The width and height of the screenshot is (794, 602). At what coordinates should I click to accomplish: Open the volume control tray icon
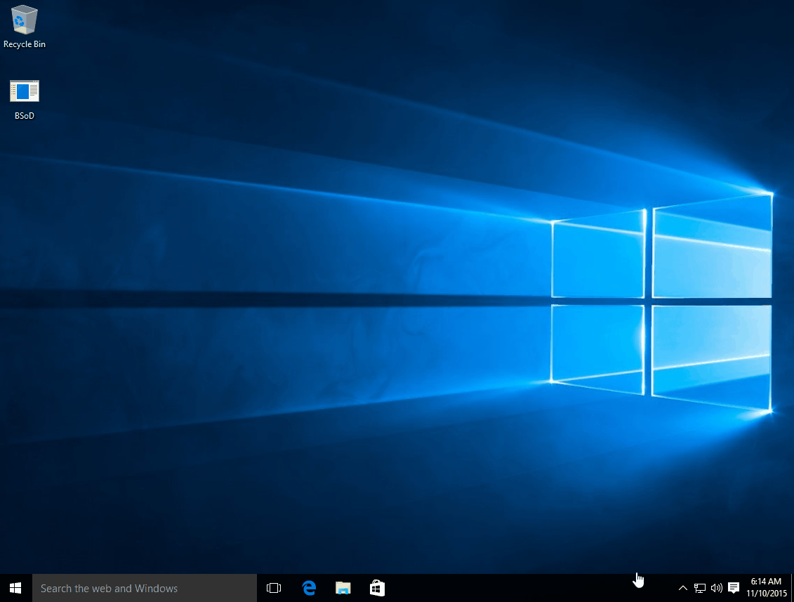pyautogui.click(x=717, y=588)
